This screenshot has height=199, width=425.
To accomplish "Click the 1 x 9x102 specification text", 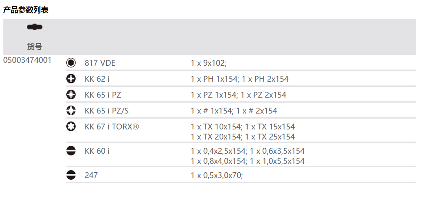I will (x=208, y=63).
